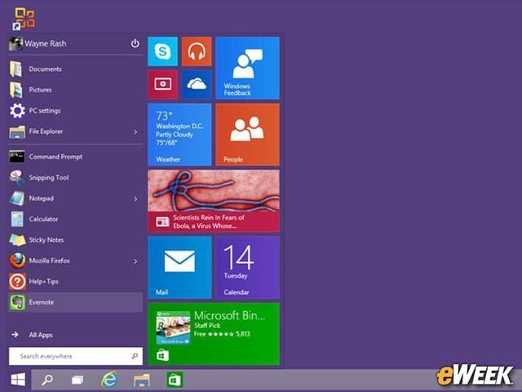Open Sticky Notes
Image resolution: width=522 pixels, height=392 pixels.
(x=75, y=239)
